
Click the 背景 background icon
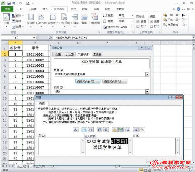84,19
